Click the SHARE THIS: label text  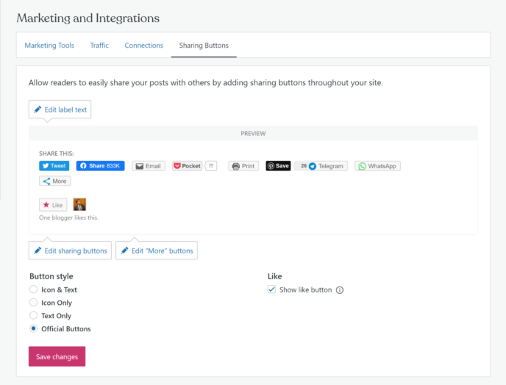(57, 154)
